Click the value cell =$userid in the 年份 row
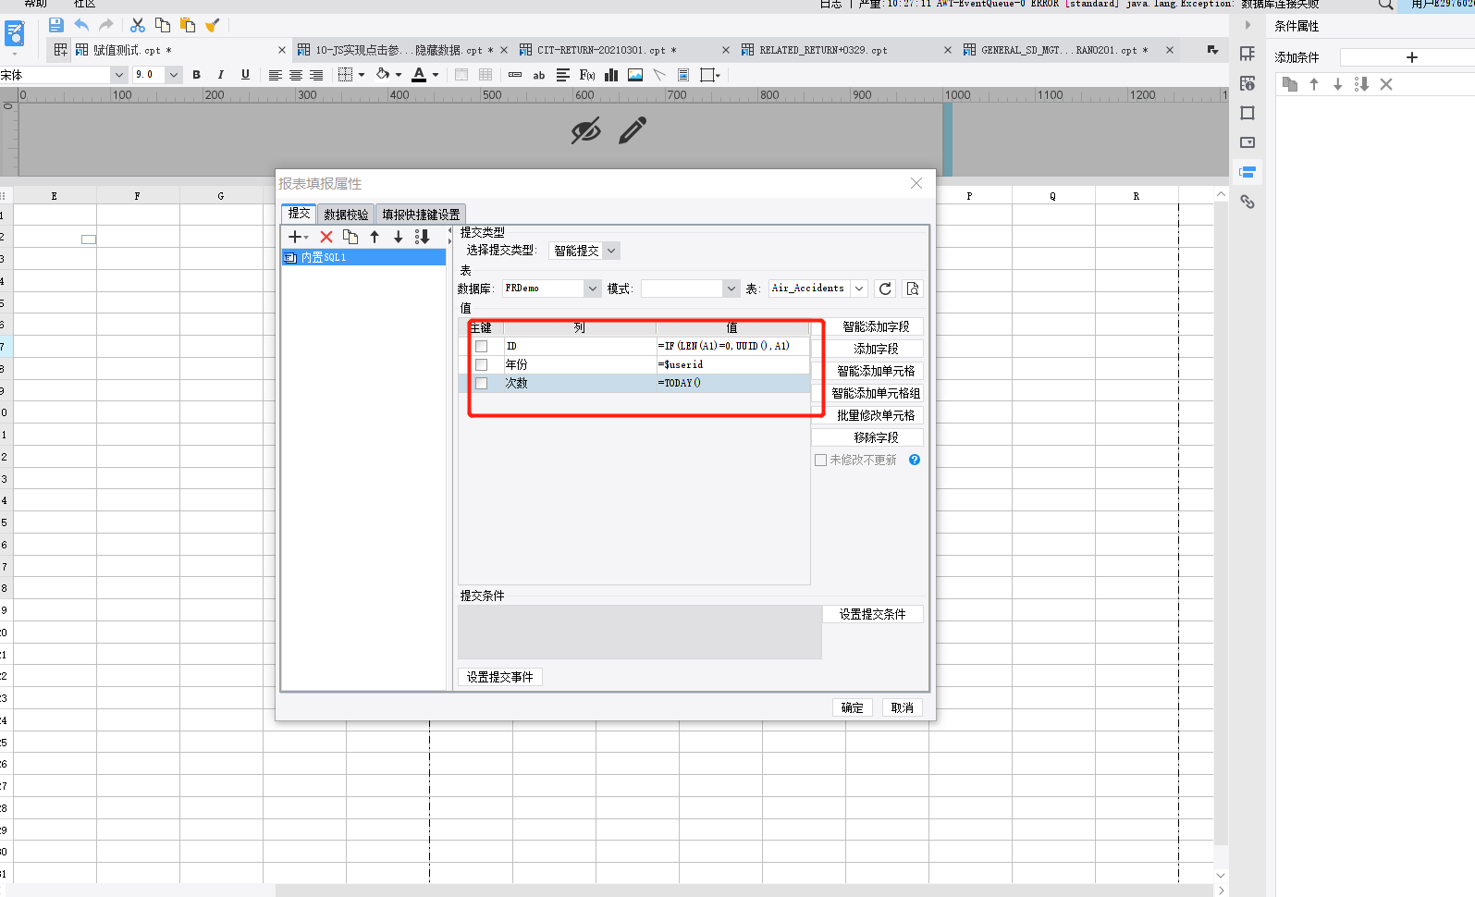Image resolution: width=1475 pixels, height=897 pixels. pyautogui.click(x=732, y=364)
